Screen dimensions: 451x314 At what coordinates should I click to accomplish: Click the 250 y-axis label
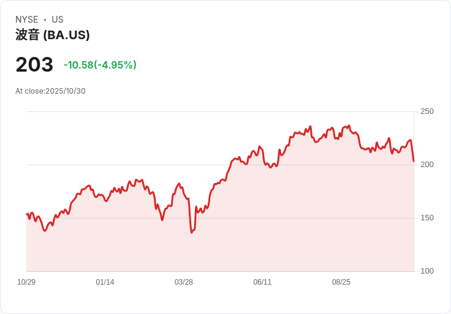pyautogui.click(x=426, y=111)
